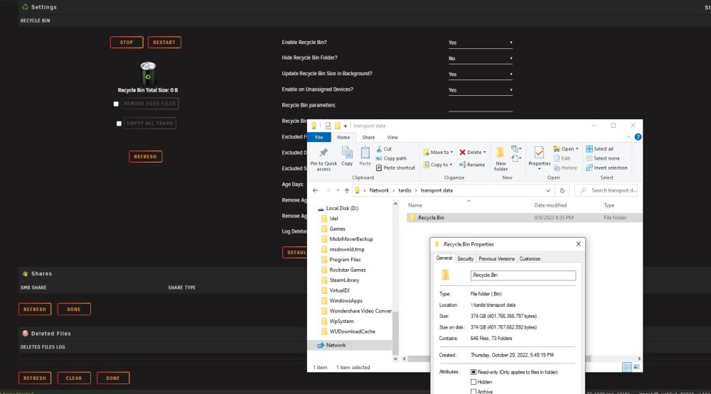Viewport: 711px width, 394px height.
Task: Enable the Hidden attribute checkbox
Action: coord(474,382)
